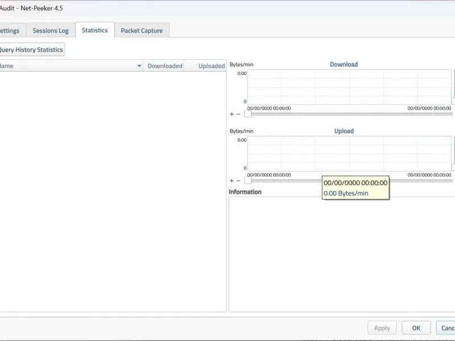455x341 pixels.
Task: Zoom in the Upload chart with plus
Action: pos(231,181)
